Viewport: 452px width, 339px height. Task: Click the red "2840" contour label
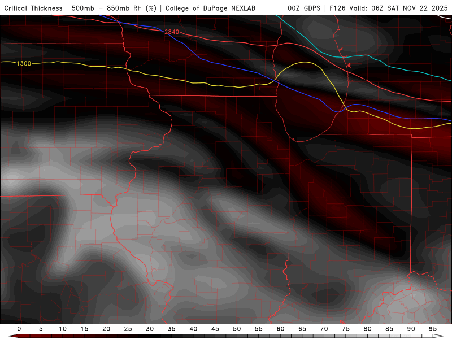[x=172, y=32]
